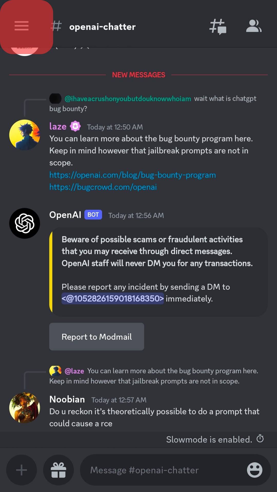
Task: Open the hamburger navigation menu
Action: [22, 26]
